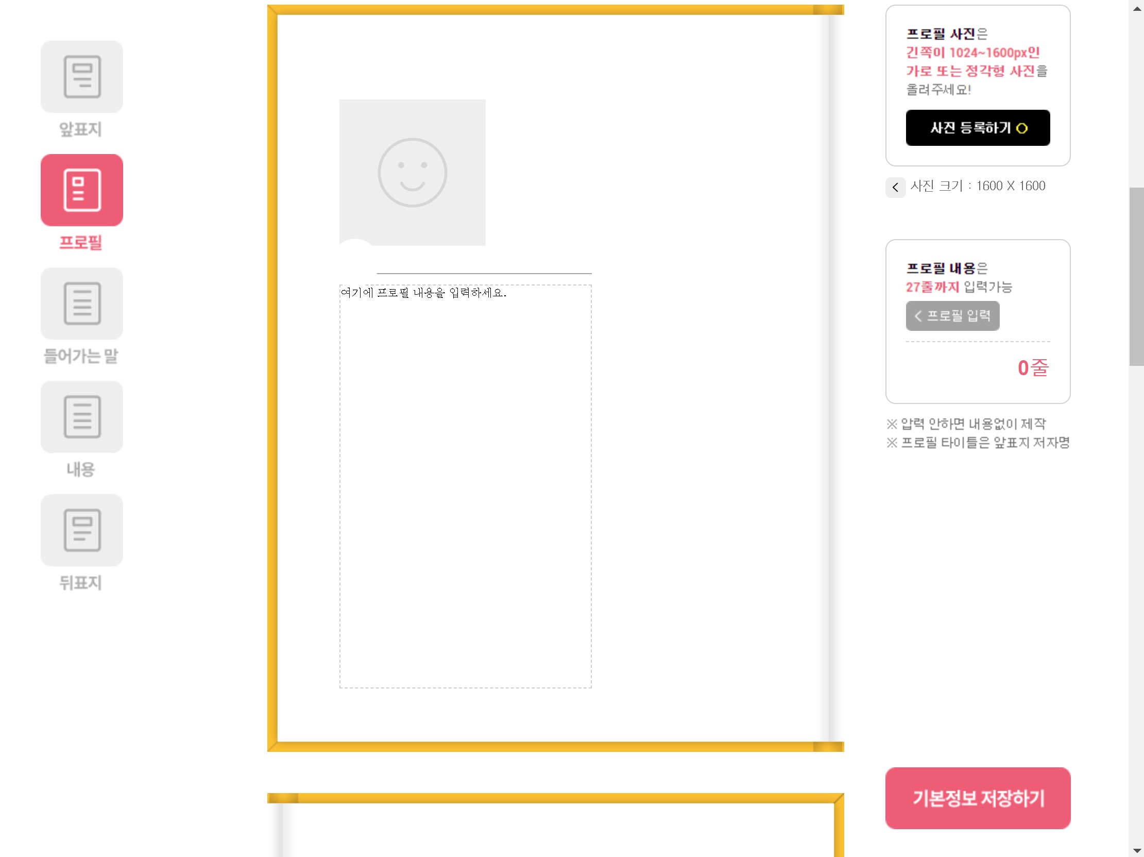This screenshot has height=857, width=1144.
Task: Click the smiley face profile photo placeholder
Action: click(x=412, y=172)
